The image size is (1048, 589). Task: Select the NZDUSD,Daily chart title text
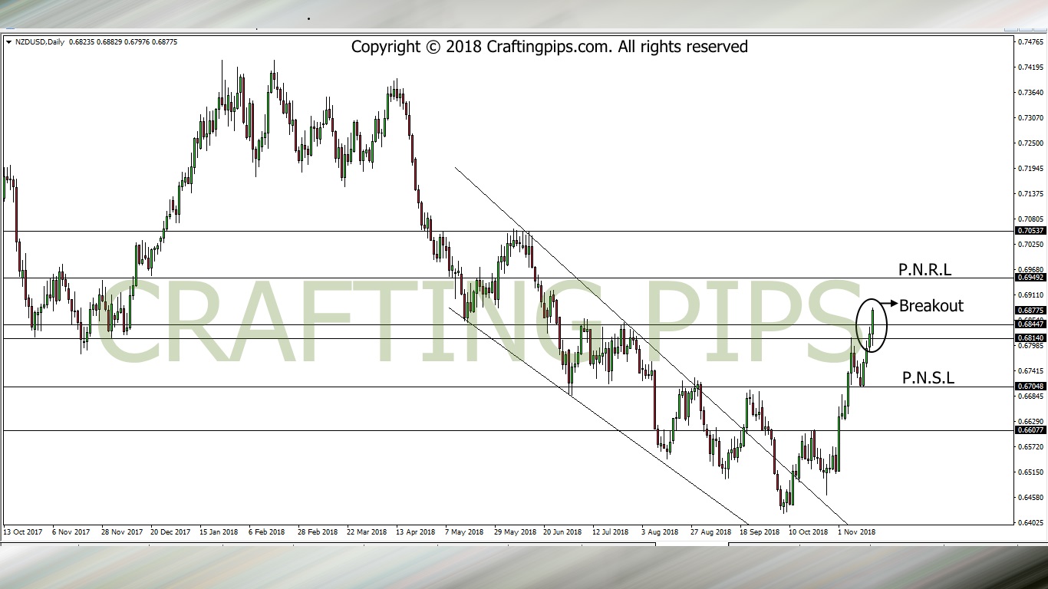click(x=39, y=42)
